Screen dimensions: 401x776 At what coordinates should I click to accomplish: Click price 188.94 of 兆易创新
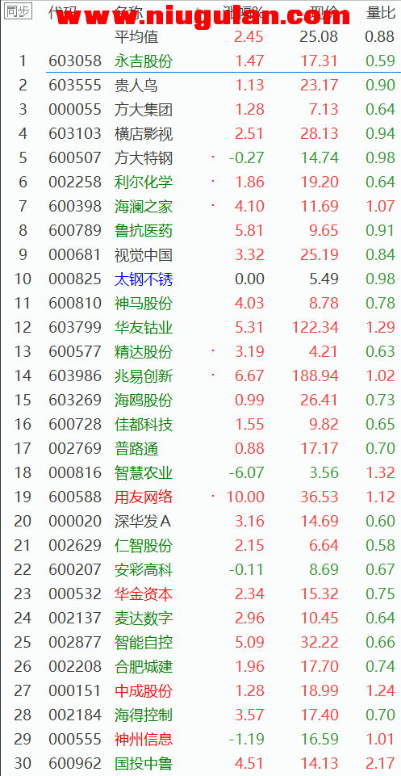click(x=315, y=376)
